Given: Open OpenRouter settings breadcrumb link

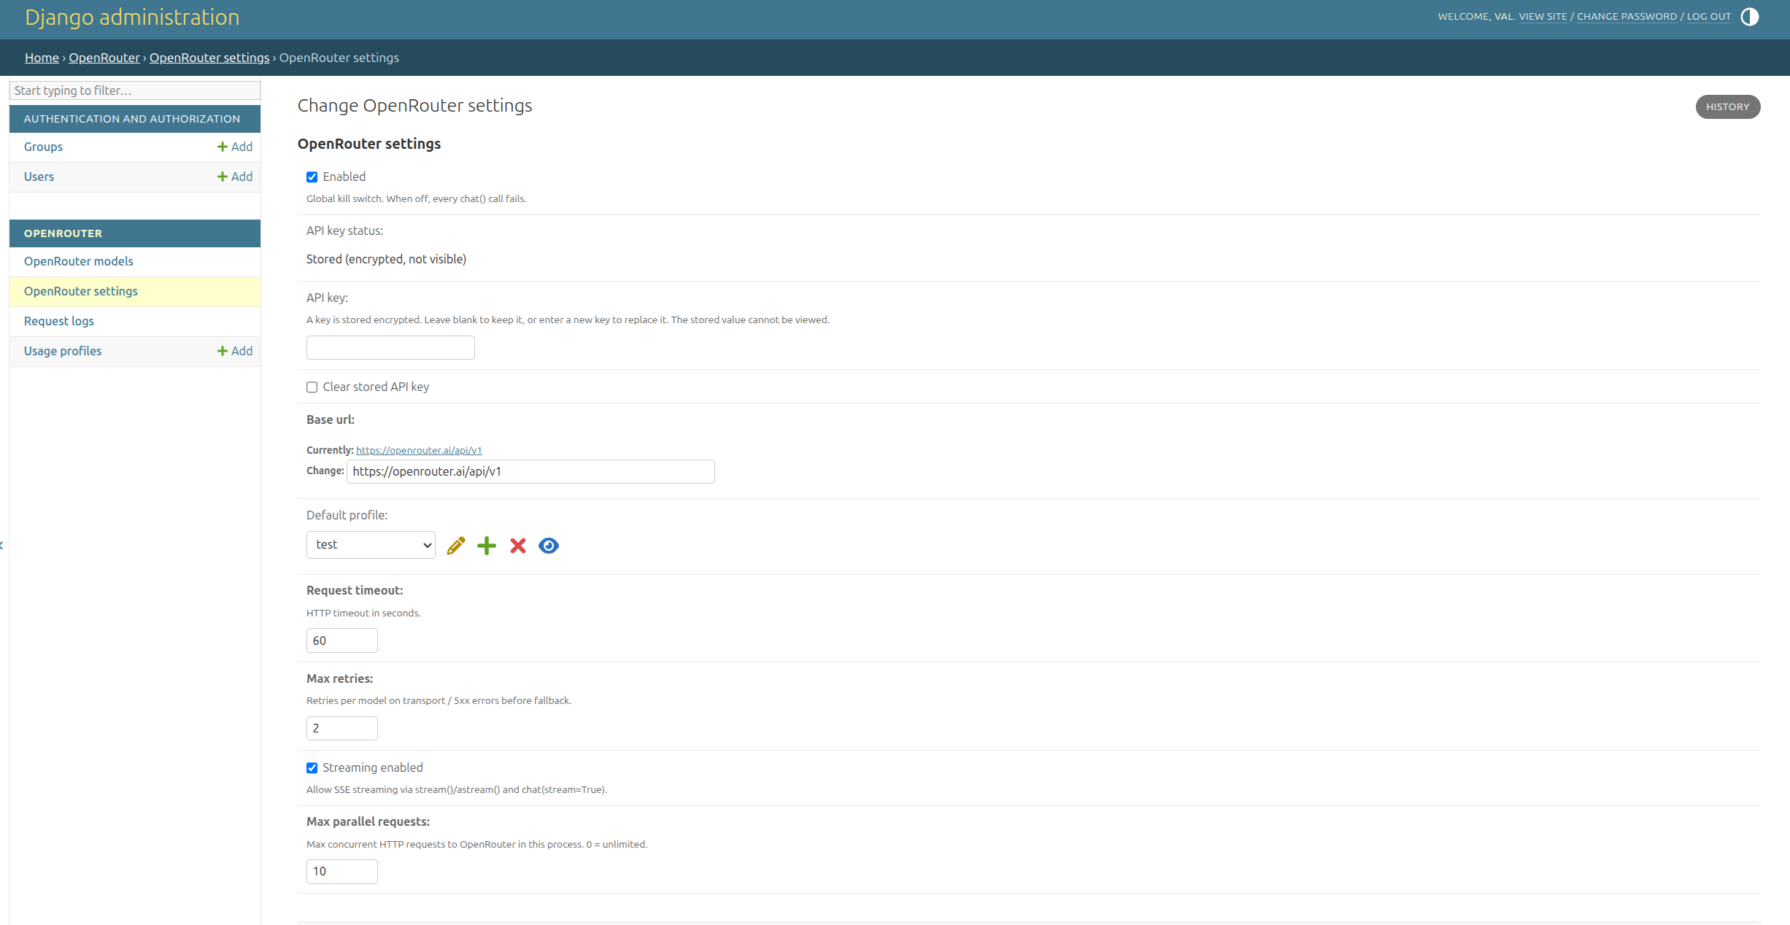Looking at the screenshot, I should 209,58.
